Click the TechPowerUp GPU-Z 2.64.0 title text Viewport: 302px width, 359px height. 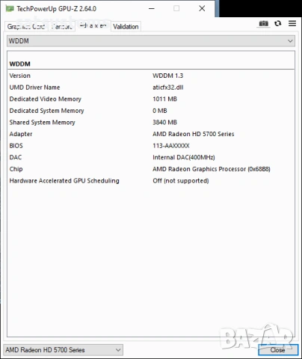pos(57,9)
